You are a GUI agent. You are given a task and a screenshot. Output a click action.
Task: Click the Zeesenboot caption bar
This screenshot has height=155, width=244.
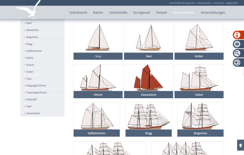tap(148, 95)
